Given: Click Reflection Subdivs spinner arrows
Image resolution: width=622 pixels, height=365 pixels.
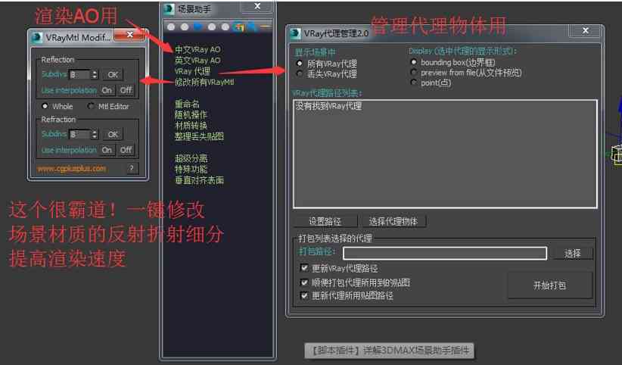Looking at the screenshot, I should [95, 74].
